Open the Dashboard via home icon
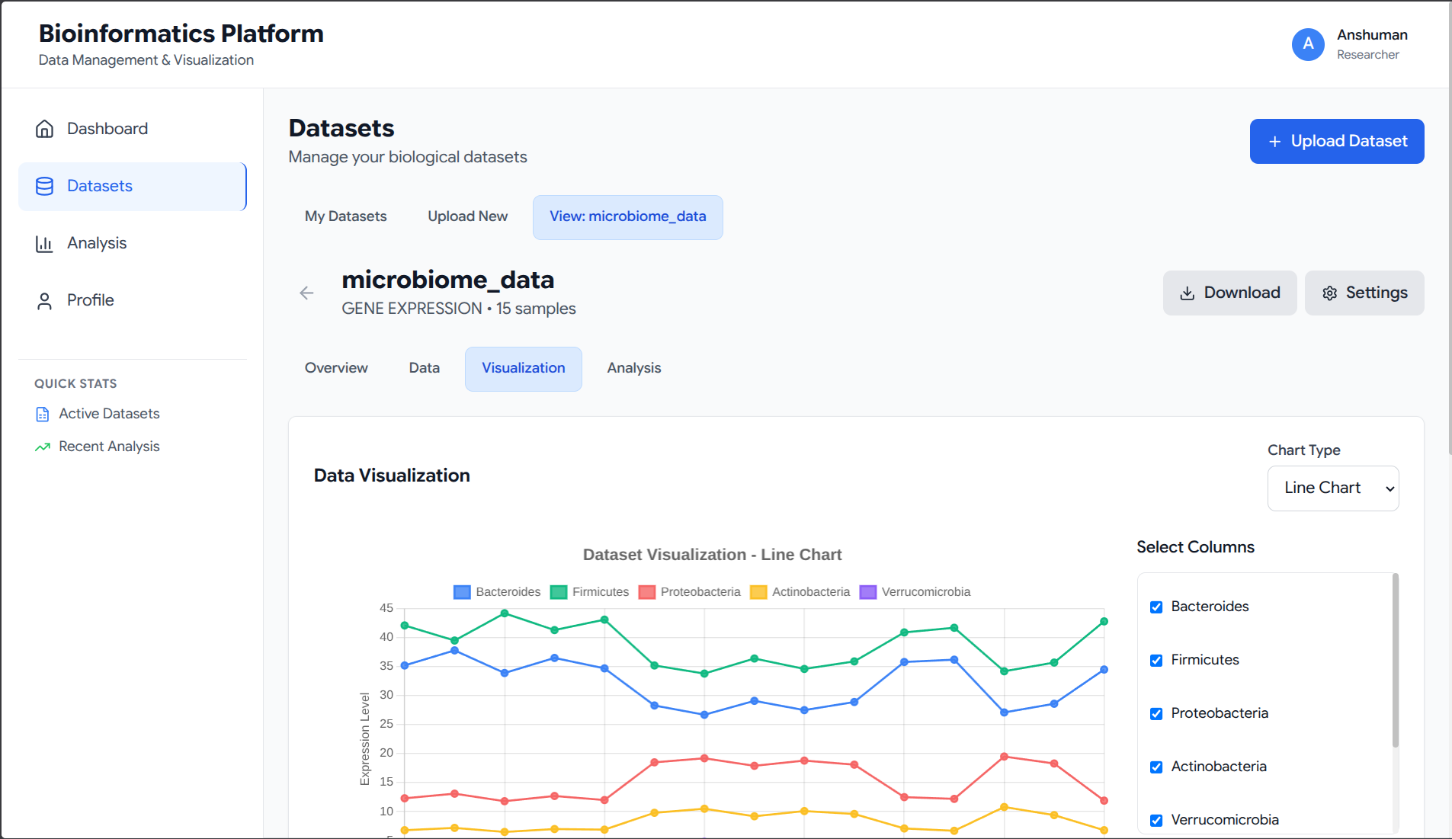 45,128
